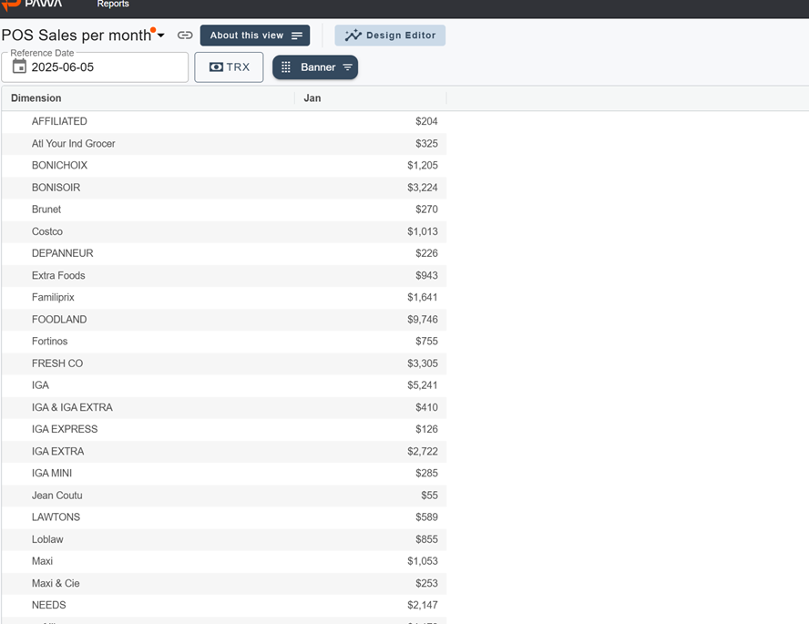Click the $3,305 FRESH CO value
The image size is (809, 624).
coord(423,363)
